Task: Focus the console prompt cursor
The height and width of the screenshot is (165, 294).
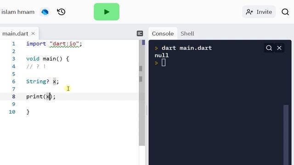Action: (x=164, y=63)
